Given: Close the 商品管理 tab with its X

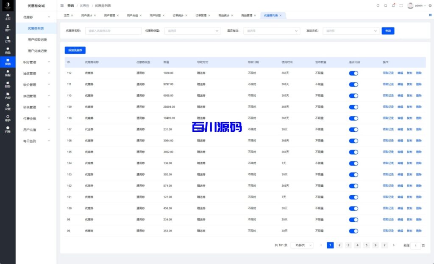Looking at the screenshot, I should coord(255,16).
